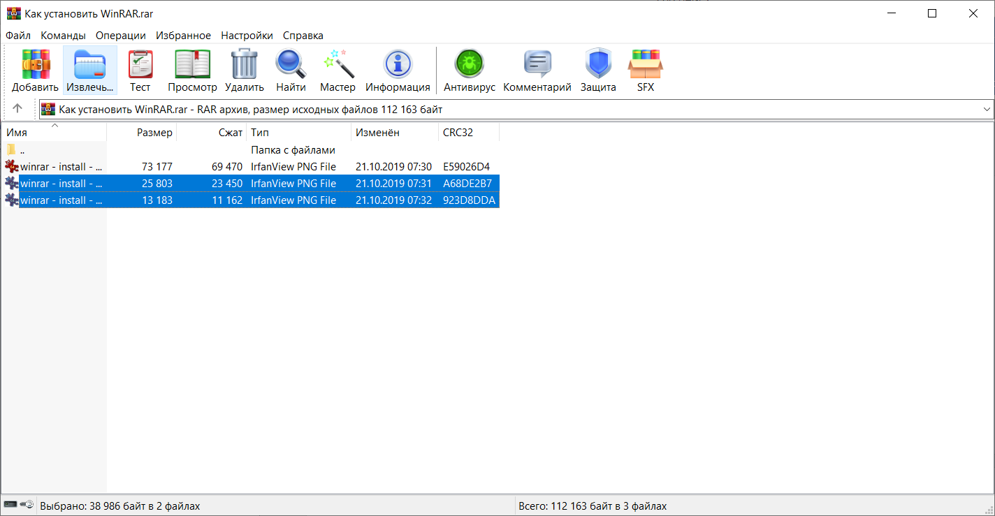Click the archive icon in address bar
This screenshot has height=516, width=995.
pyautogui.click(x=48, y=109)
